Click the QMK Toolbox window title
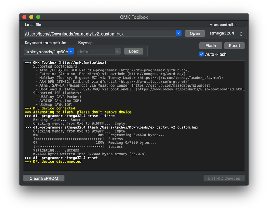Viewport: 268px width, 211px height. pos(134,17)
